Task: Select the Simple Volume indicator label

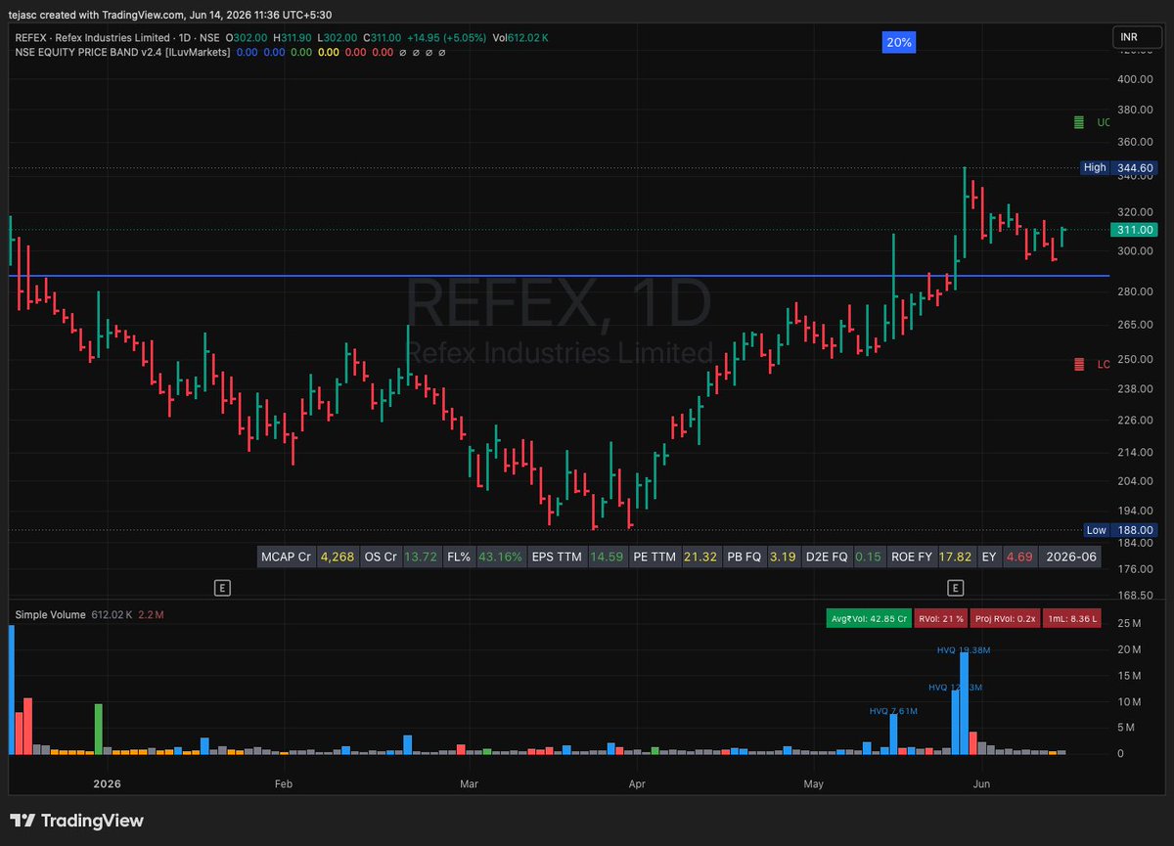Action: tap(50, 614)
